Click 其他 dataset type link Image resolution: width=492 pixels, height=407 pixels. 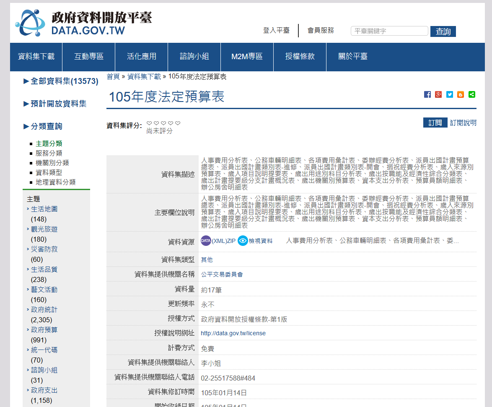pos(207,260)
